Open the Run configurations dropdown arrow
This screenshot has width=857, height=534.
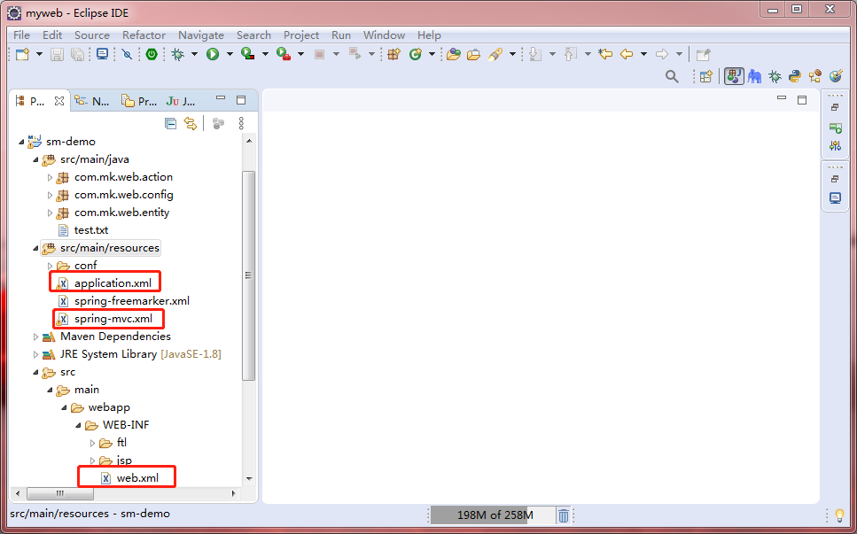(x=230, y=54)
